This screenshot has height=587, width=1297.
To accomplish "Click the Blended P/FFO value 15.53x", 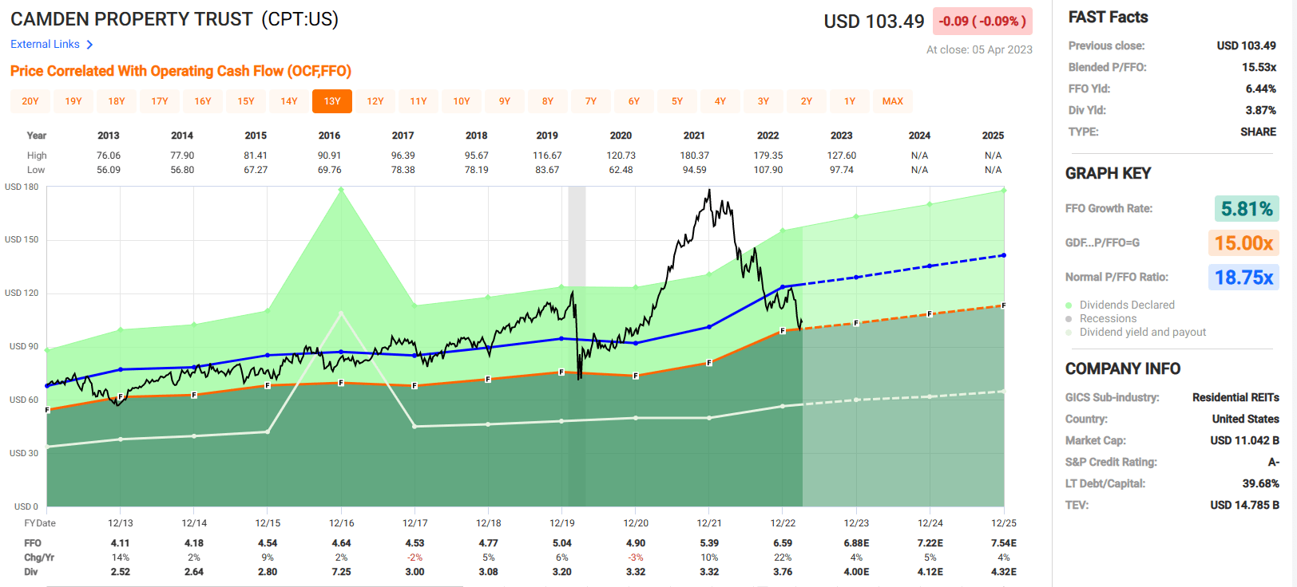I will point(1259,67).
